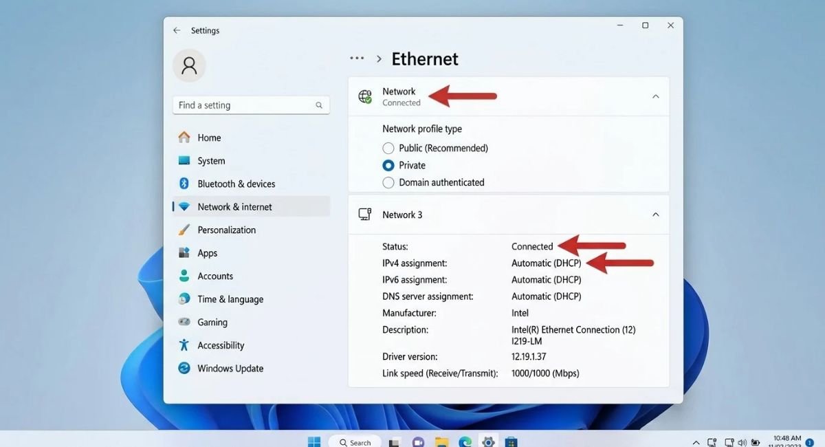Click the Intel(R) Ethernet Connection description
The image size is (825, 447).
pyautogui.click(x=573, y=335)
